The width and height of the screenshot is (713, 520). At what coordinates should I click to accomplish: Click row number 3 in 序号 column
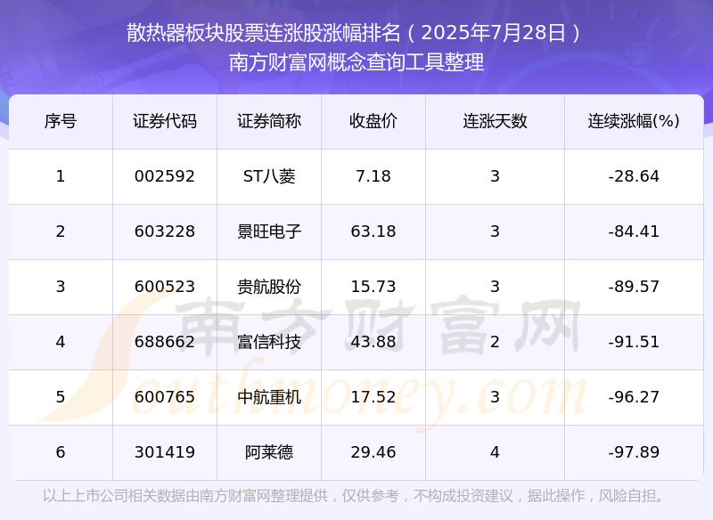pos(61,287)
